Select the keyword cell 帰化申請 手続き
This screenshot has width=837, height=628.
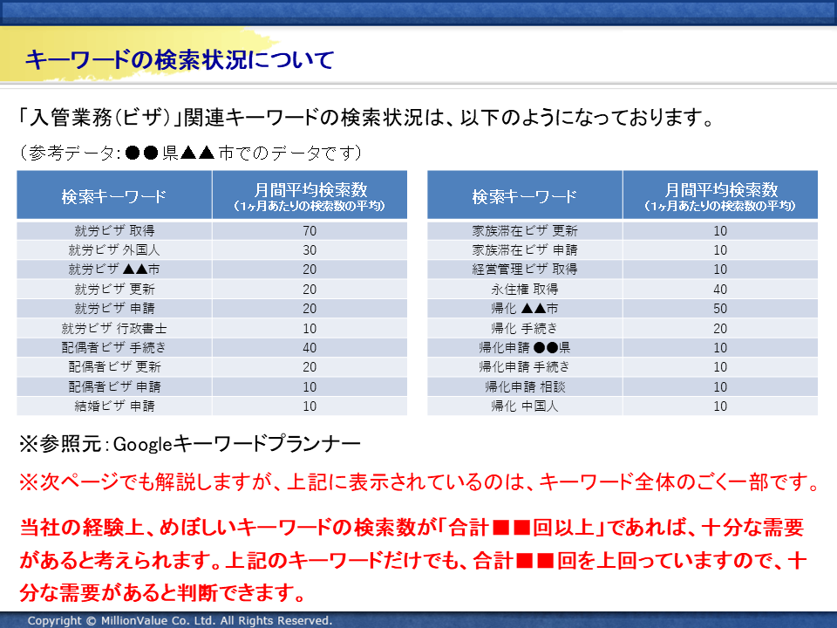[525, 367]
